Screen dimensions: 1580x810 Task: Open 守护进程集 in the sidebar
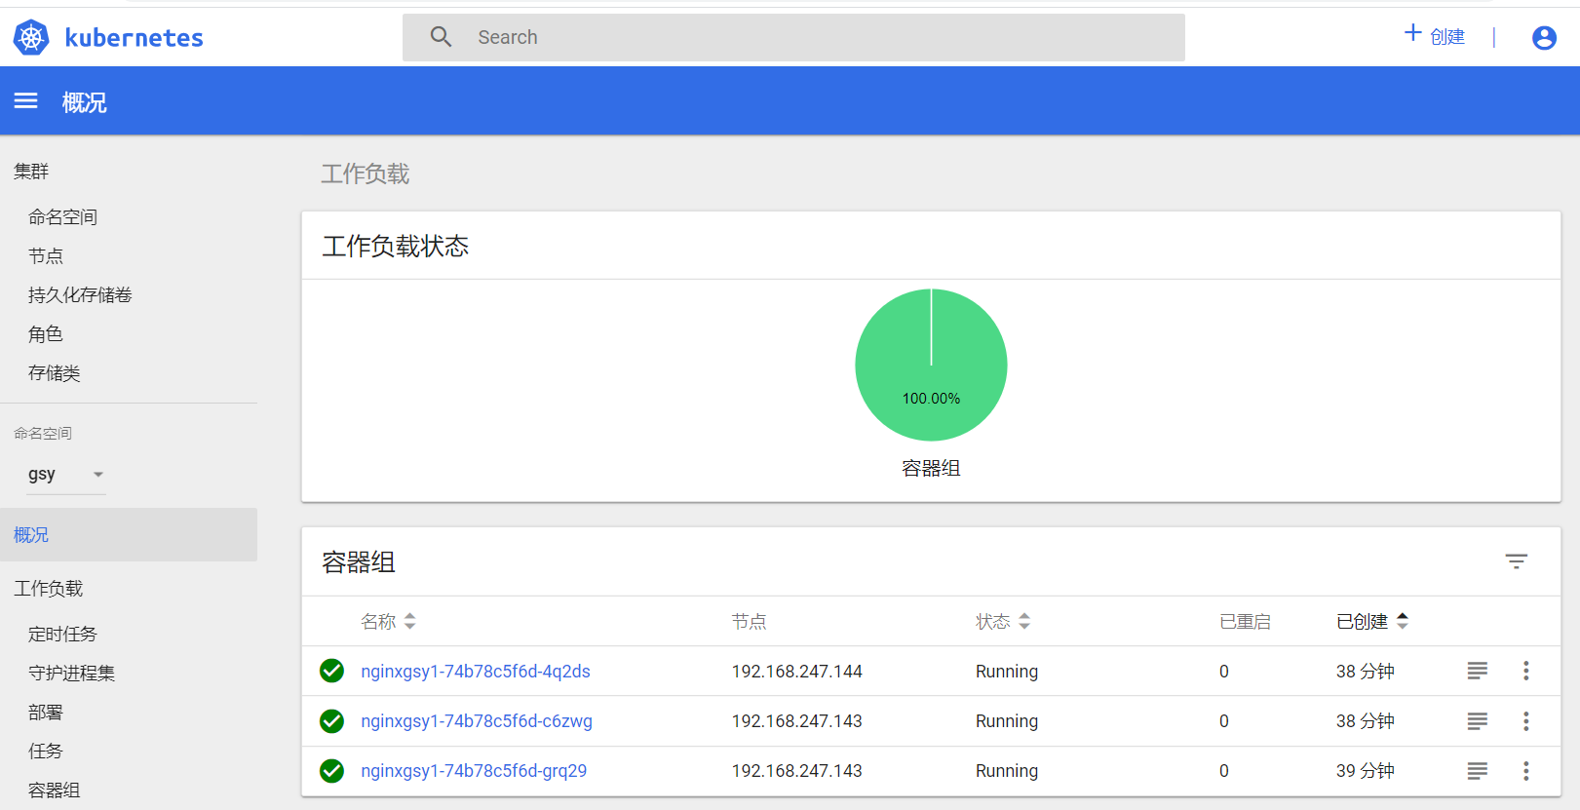[72, 674]
